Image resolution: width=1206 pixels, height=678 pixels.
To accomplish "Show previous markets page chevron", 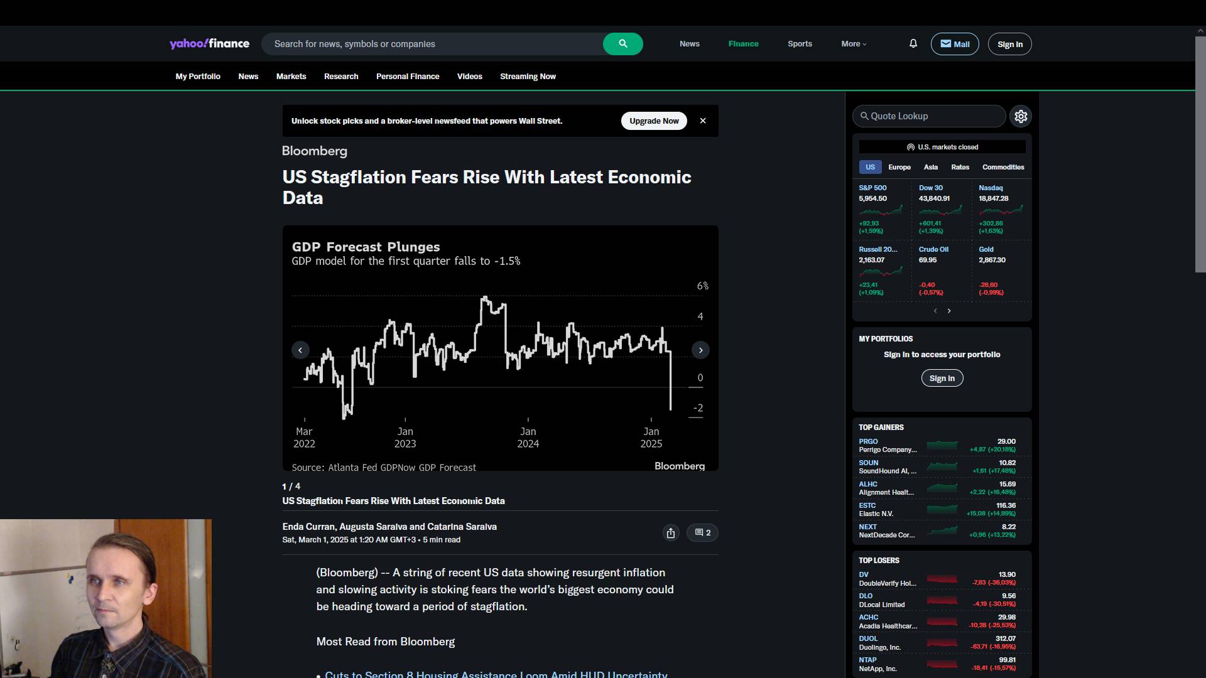I will click(935, 311).
